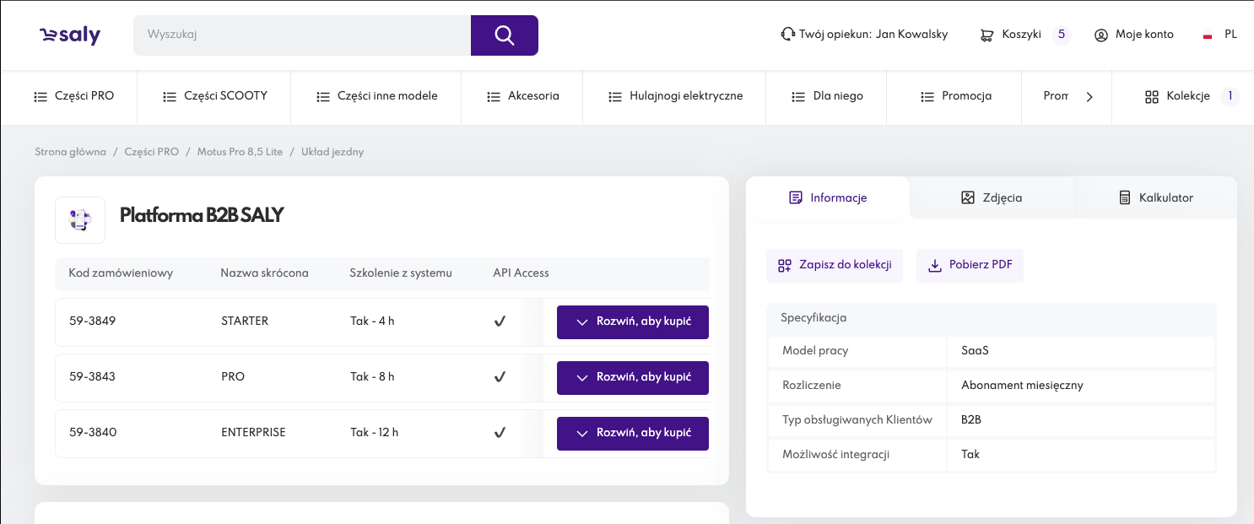The image size is (1254, 524).
Task: Click the Saly logo
Action: [x=70, y=35]
